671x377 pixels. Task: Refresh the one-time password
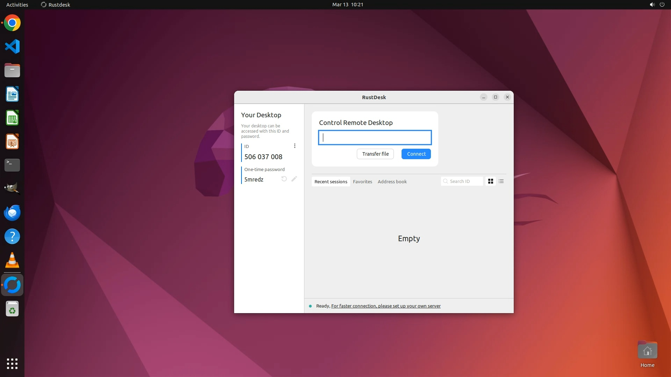pyautogui.click(x=284, y=179)
